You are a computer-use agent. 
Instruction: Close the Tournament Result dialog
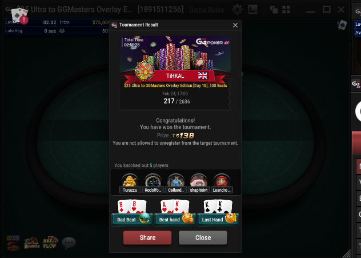[x=235, y=25]
